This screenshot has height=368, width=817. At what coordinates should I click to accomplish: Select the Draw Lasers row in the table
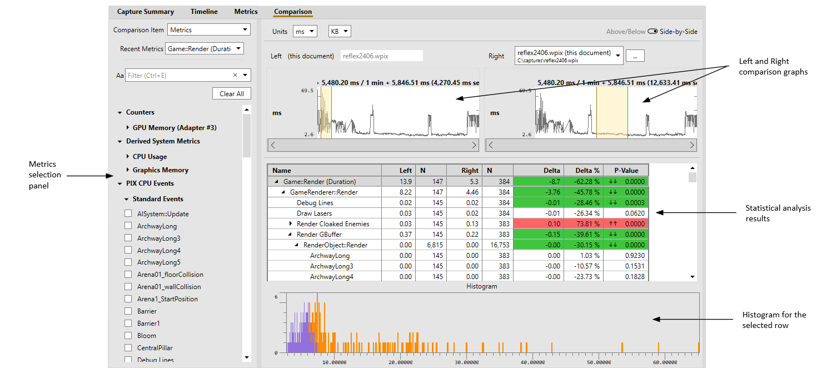[458, 213]
